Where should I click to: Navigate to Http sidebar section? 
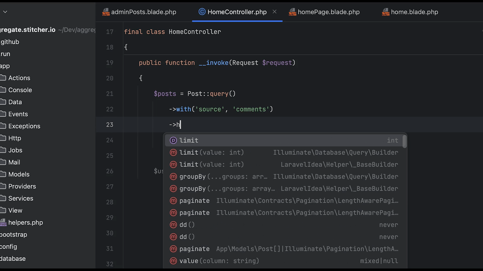(x=14, y=138)
